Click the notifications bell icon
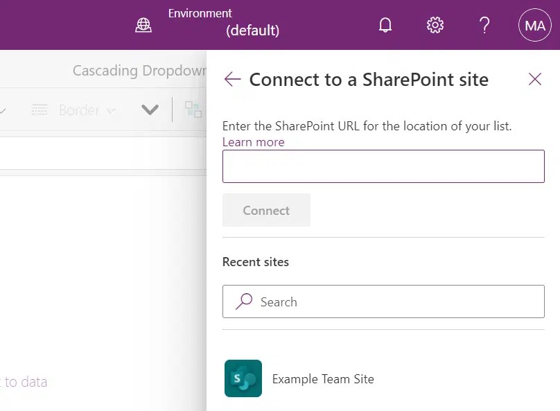 click(x=385, y=25)
